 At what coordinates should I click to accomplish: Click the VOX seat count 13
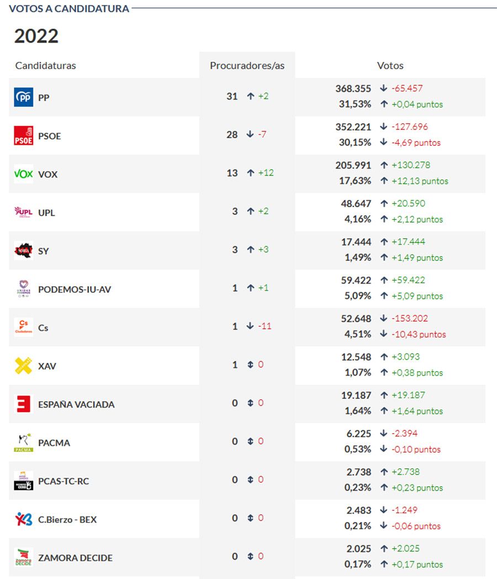pyautogui.click(x=232, y=173)
